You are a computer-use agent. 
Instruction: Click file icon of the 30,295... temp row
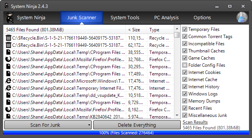tap(8, 66)
